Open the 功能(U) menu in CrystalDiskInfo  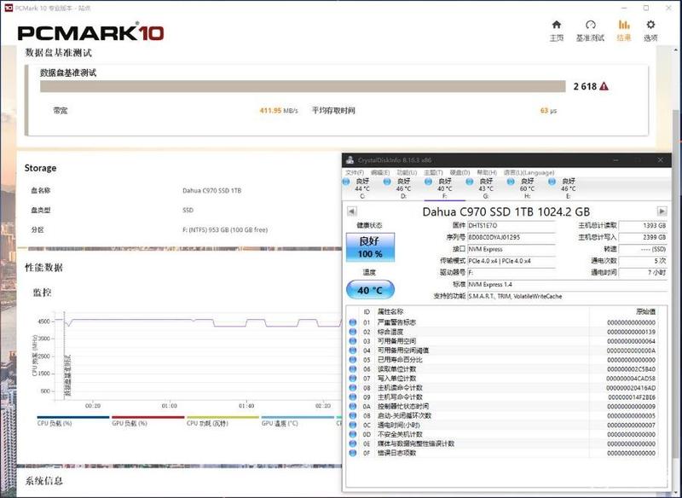point(407,172)
